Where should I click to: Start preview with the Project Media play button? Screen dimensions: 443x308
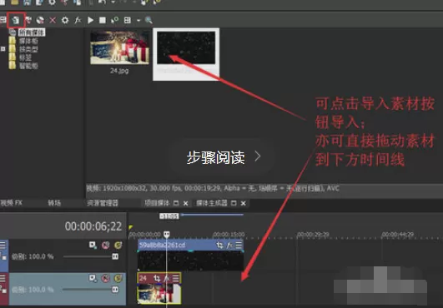(x=90, y=20)
